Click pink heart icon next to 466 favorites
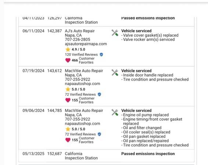The image size is (208, 165). click(x=68, y=60)
